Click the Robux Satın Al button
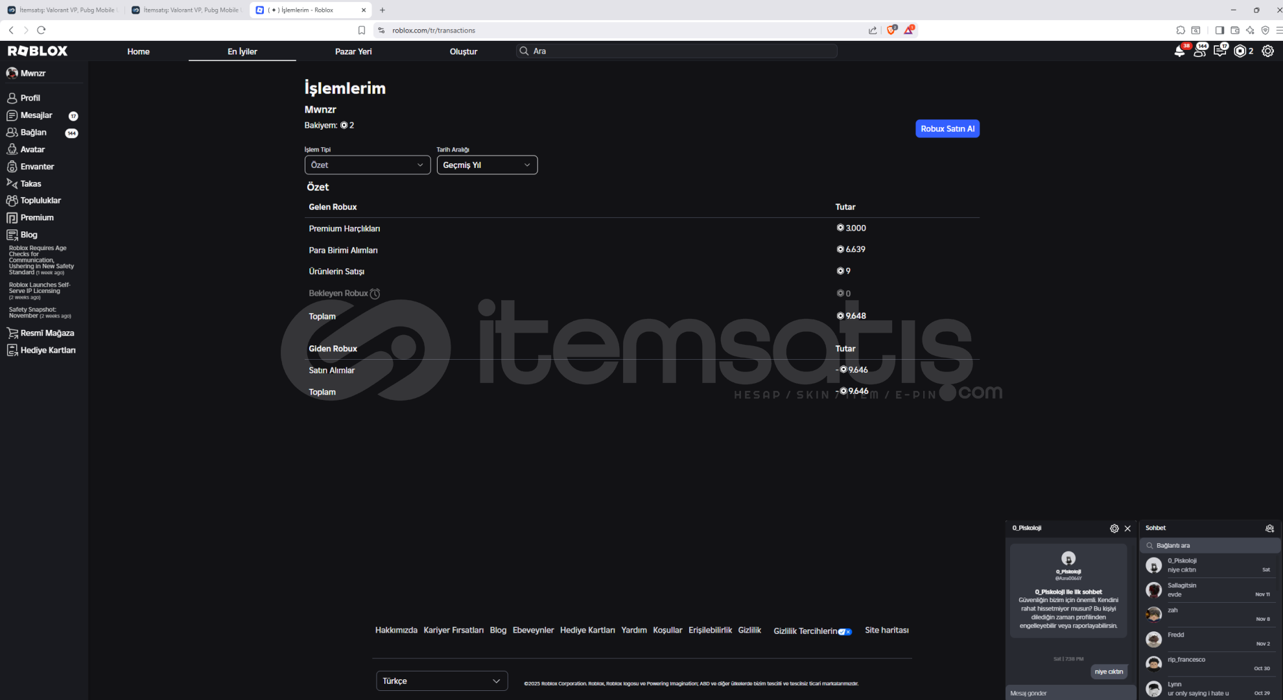 [x=947, y=128]
